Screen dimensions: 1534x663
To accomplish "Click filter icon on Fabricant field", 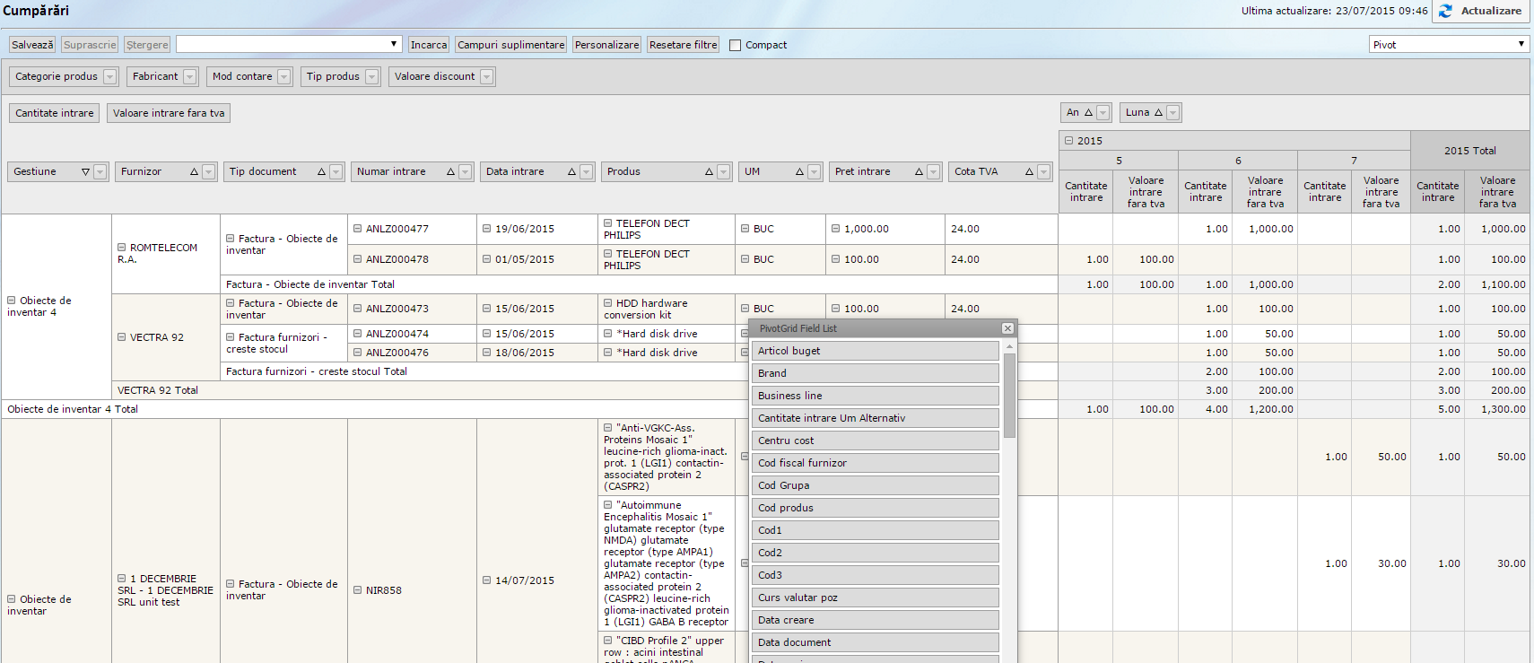I will click(189, 77).
